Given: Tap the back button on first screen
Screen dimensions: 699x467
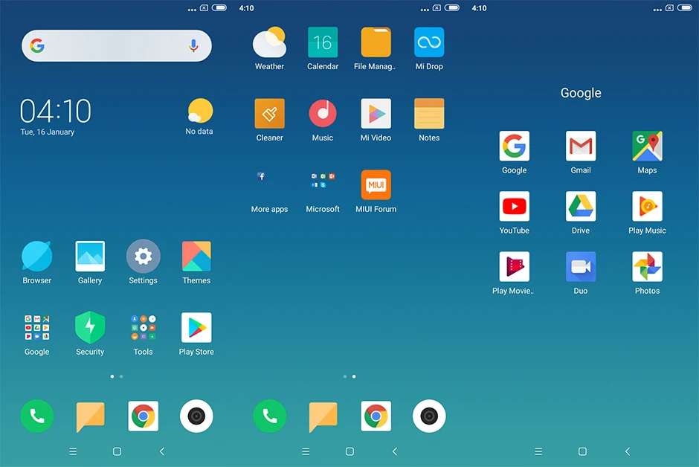Looking at the screenshot, I should (x=162, y=451).
